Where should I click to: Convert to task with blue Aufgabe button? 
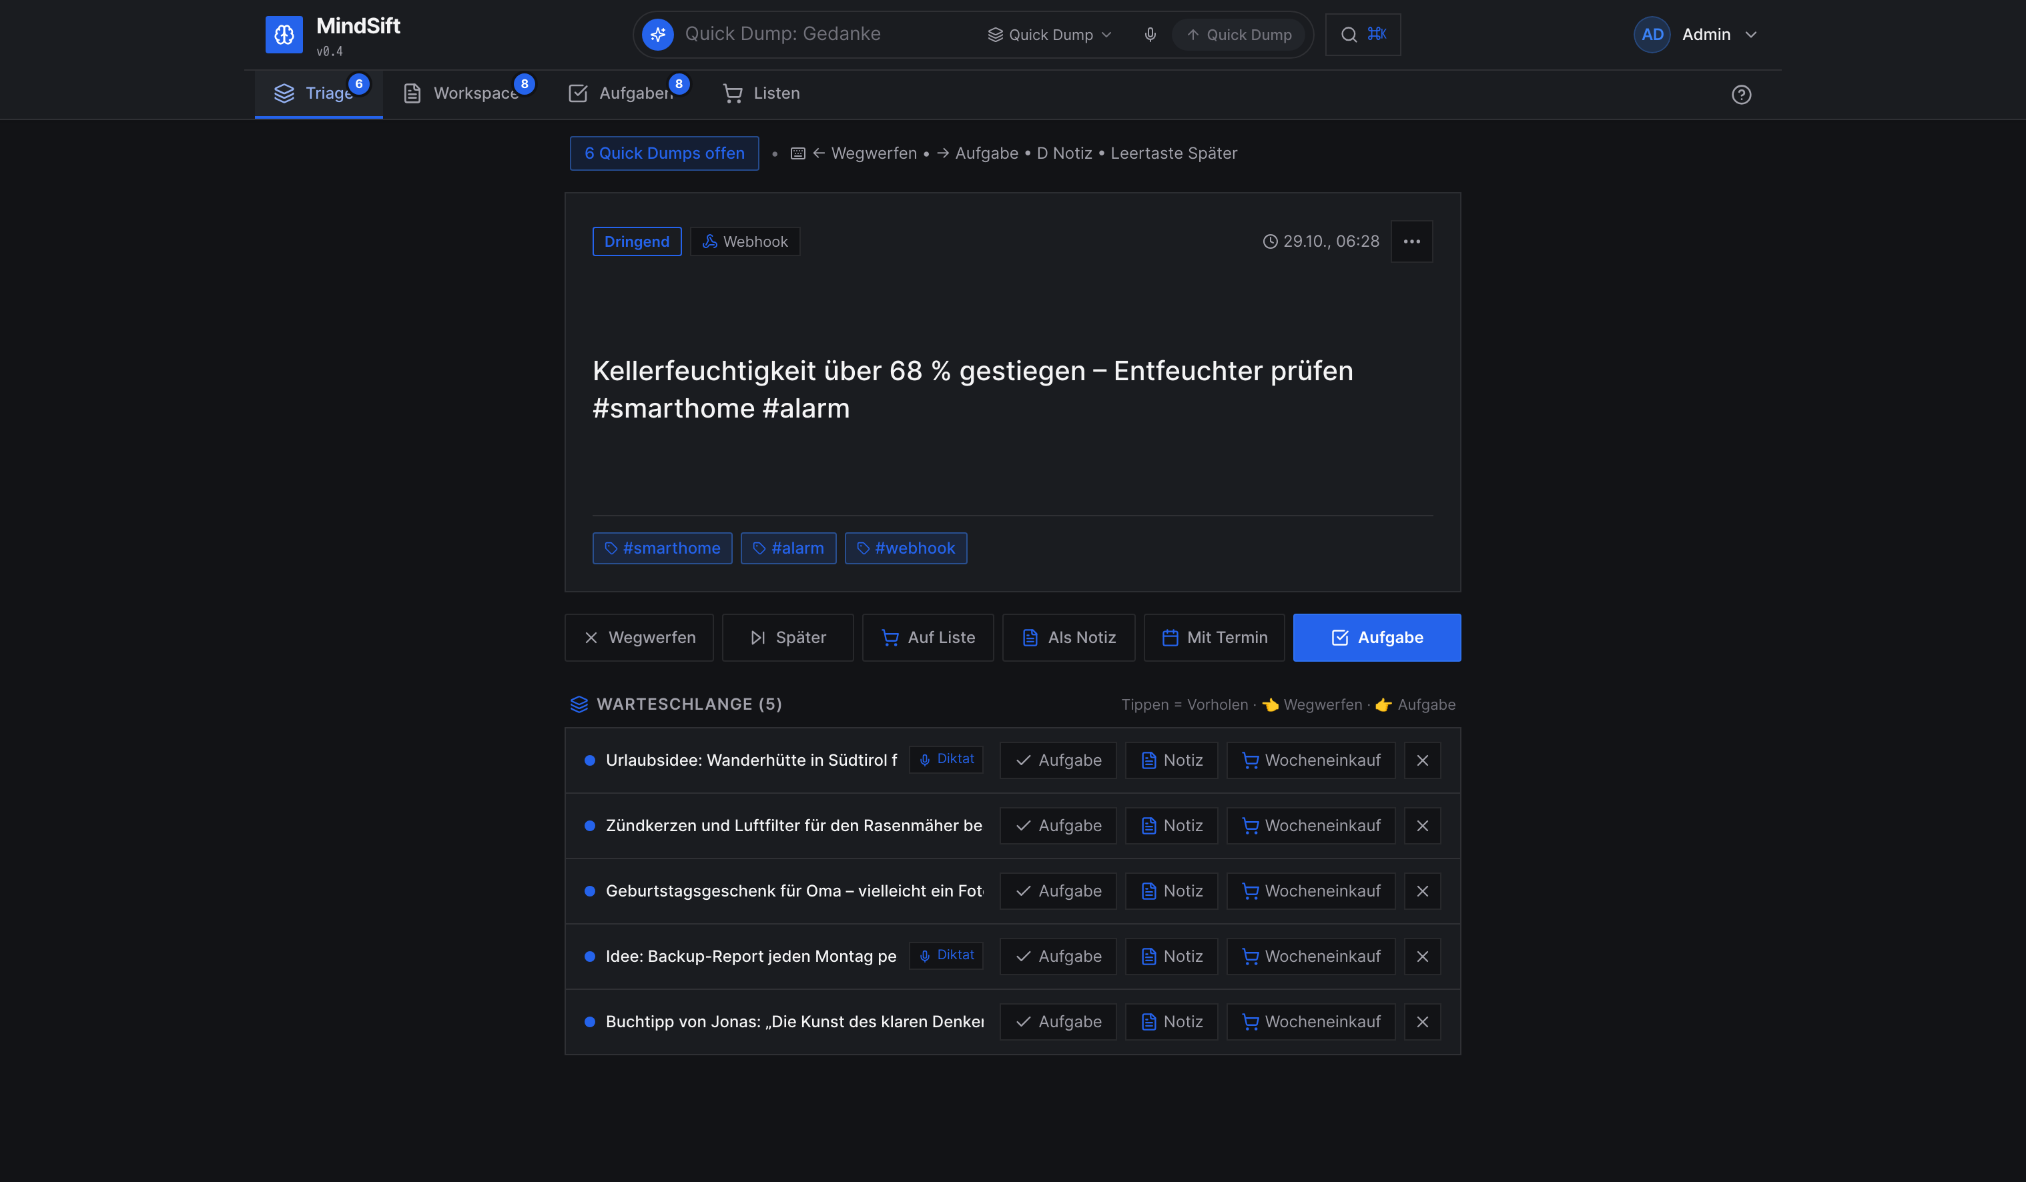(1377, 637)
